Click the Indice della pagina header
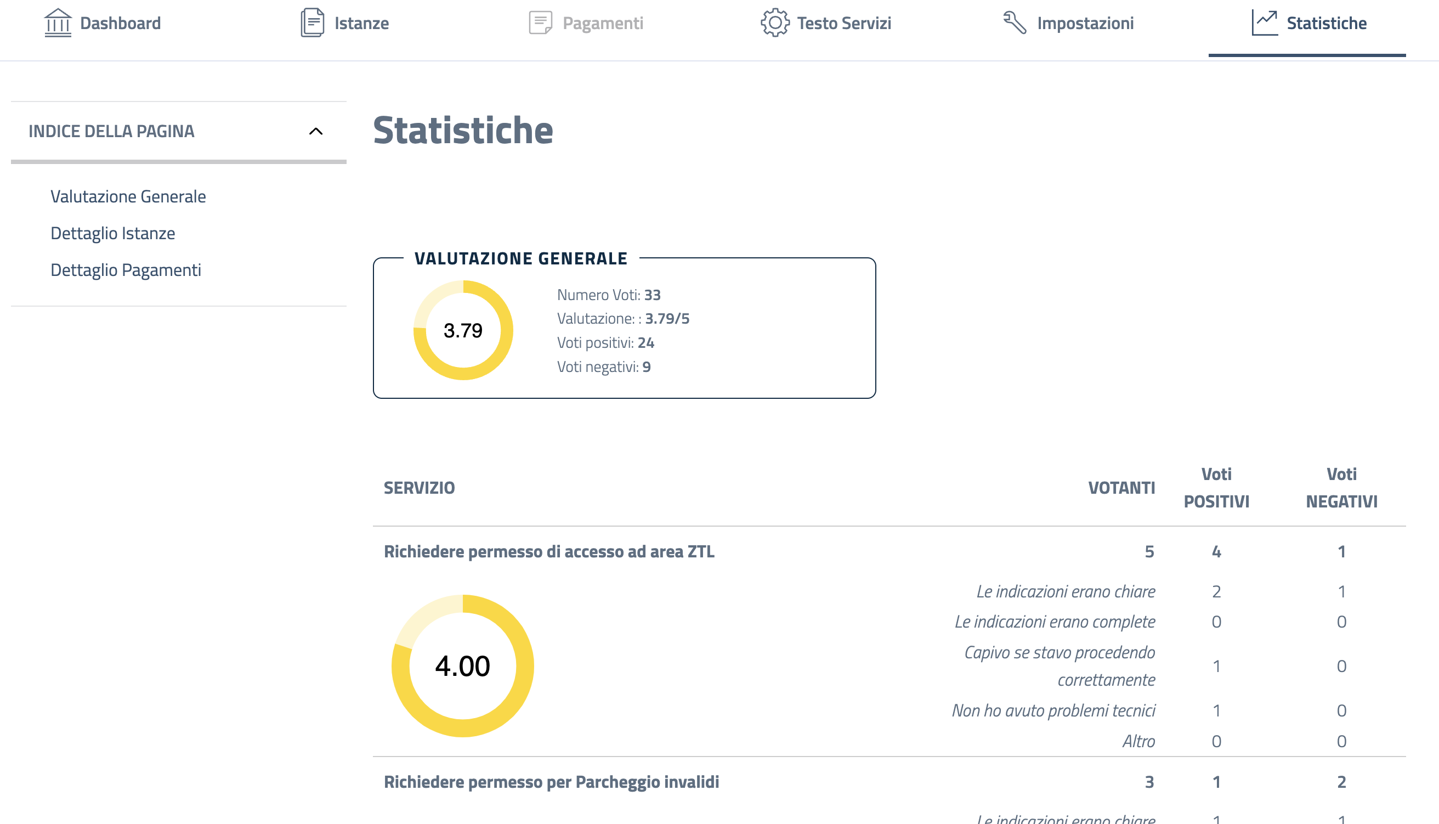The image size is (1439, 824). (111, 131)
